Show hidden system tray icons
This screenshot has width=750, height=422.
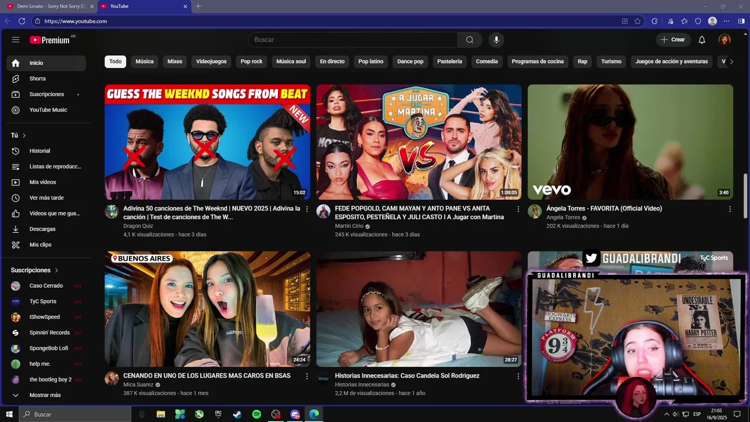[x=666, y=414]
